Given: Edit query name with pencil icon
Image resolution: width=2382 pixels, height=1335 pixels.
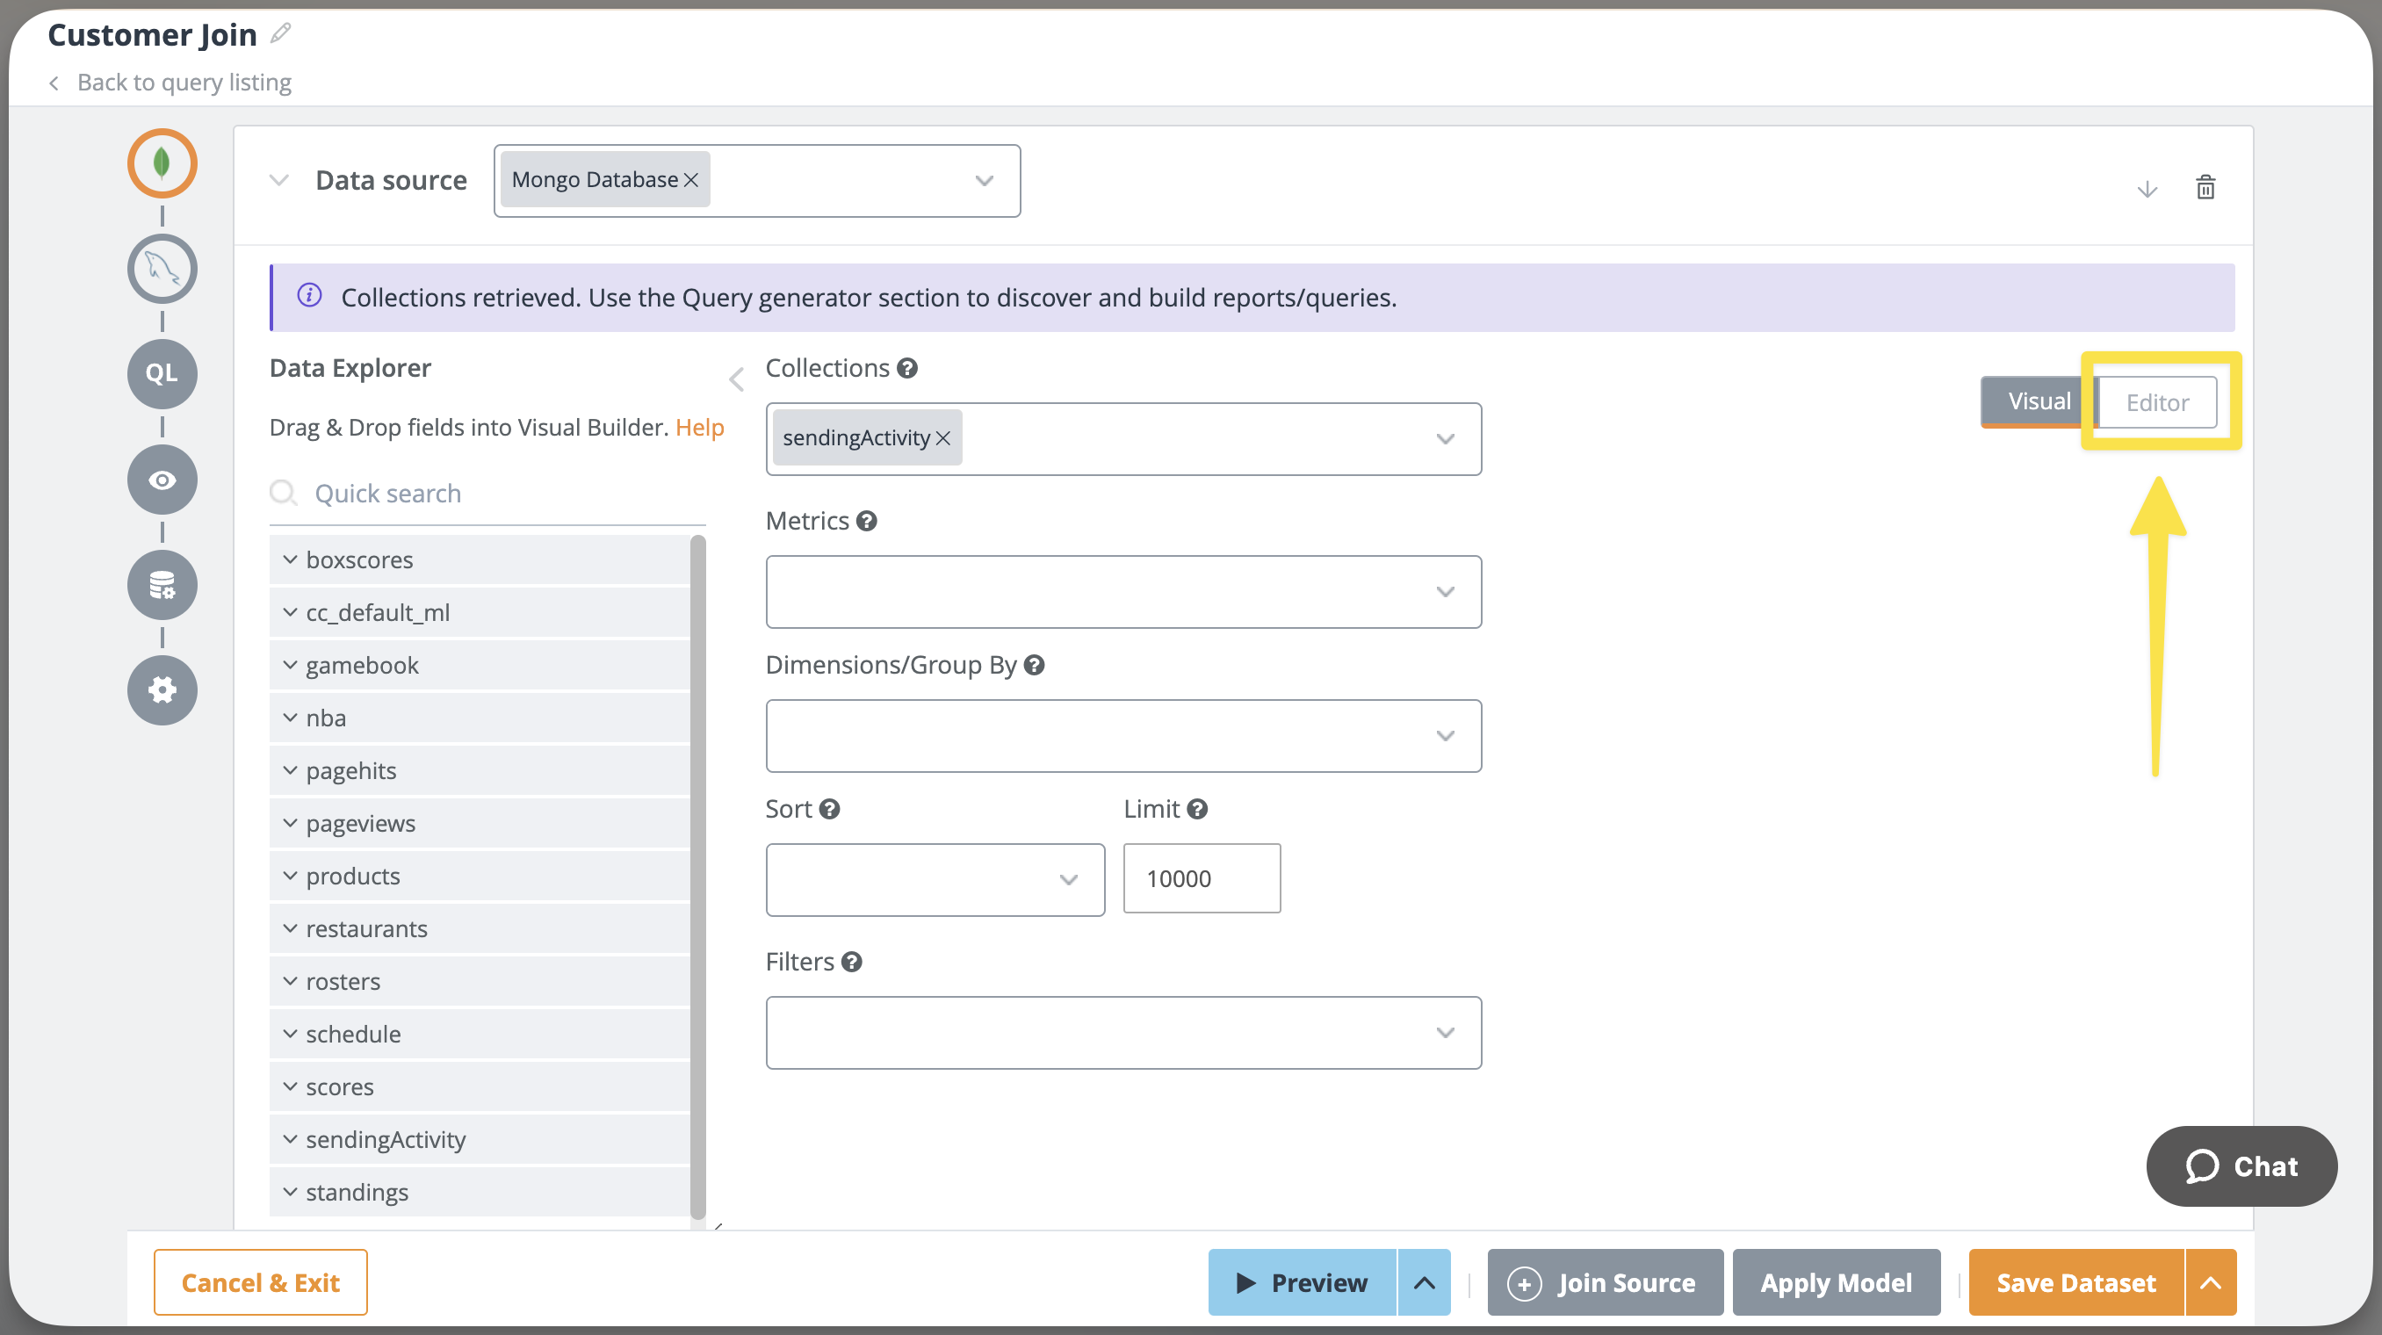Looking at the screenshot, I should tap(281, 34).
